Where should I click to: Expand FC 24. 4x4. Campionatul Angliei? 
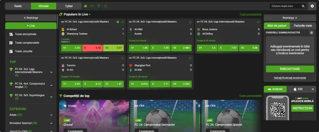pyautogui.click(x=51, y=85)
